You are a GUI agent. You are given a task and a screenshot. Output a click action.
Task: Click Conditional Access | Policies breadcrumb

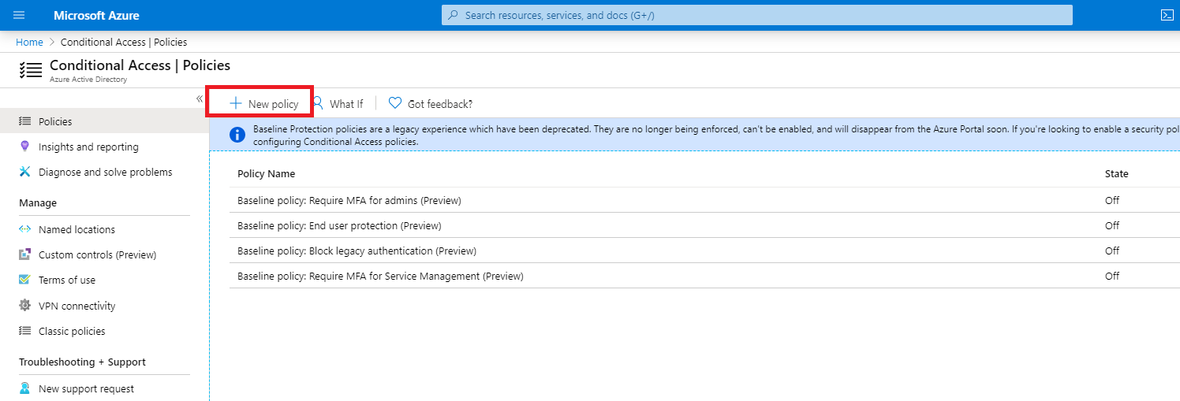[x=124, y=42]
